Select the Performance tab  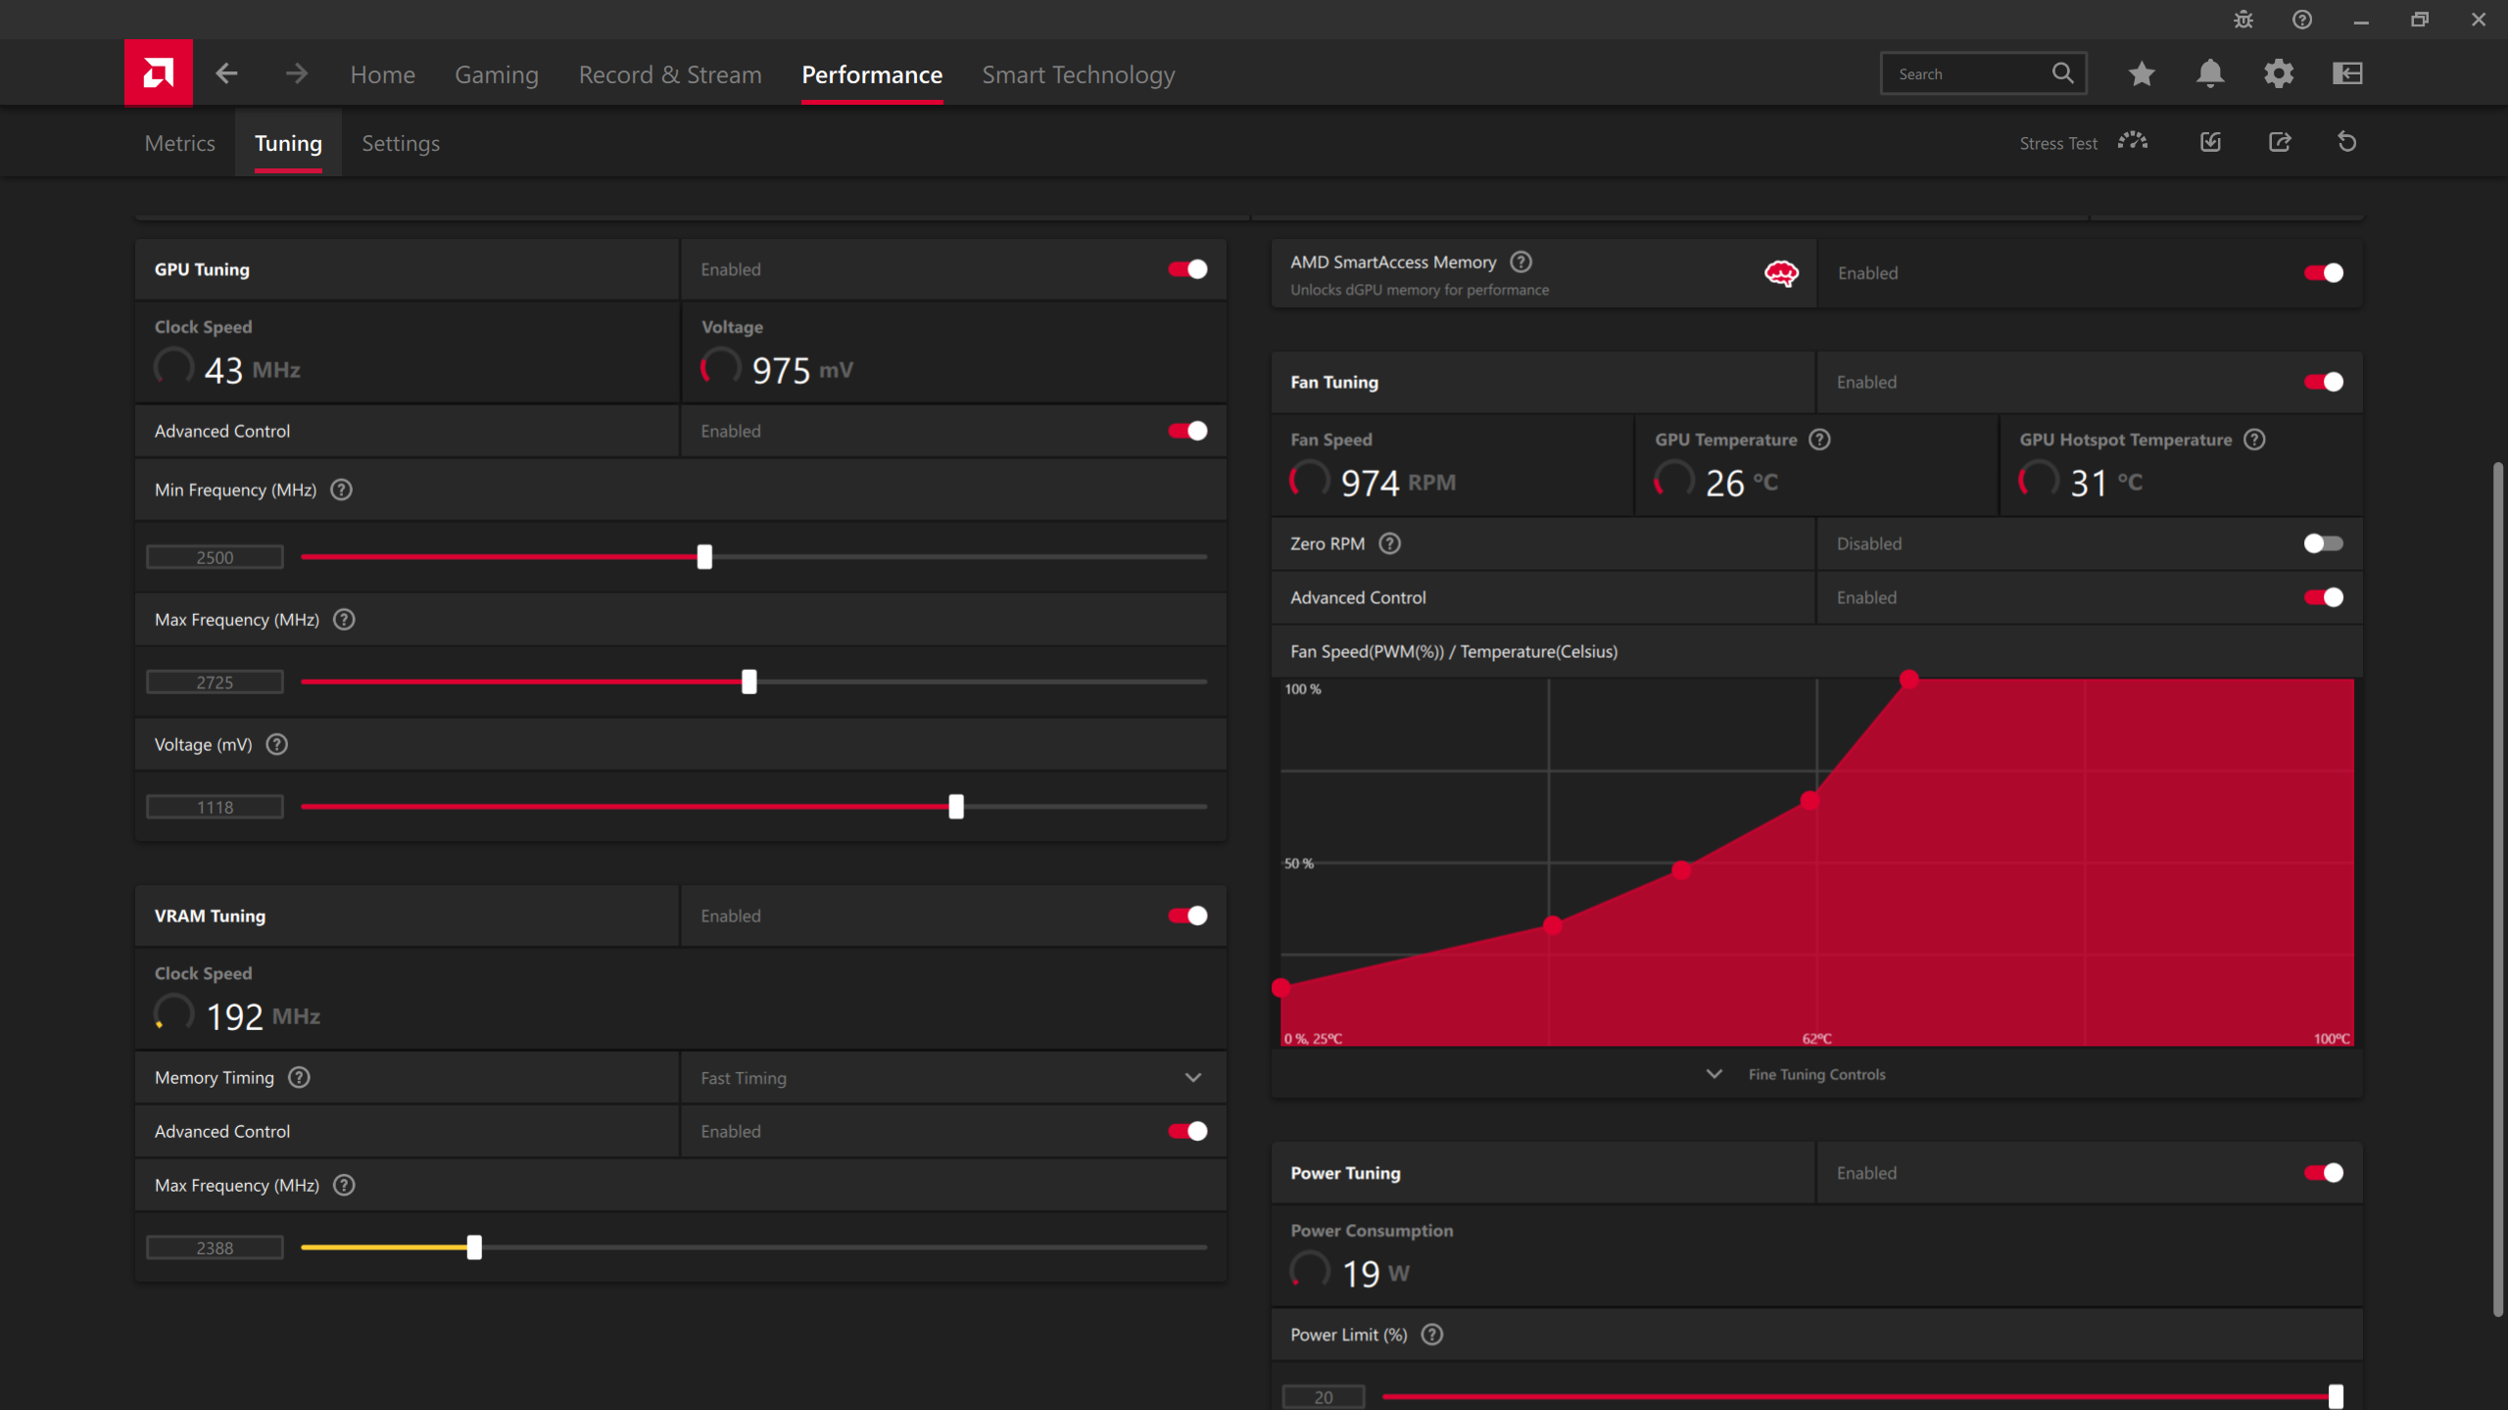click(872, 74)
